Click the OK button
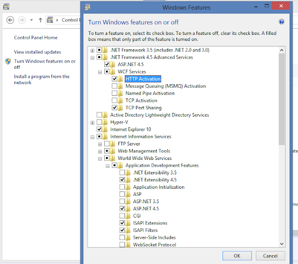This screenshot has width=298, height=264. (x=237, y=256)
